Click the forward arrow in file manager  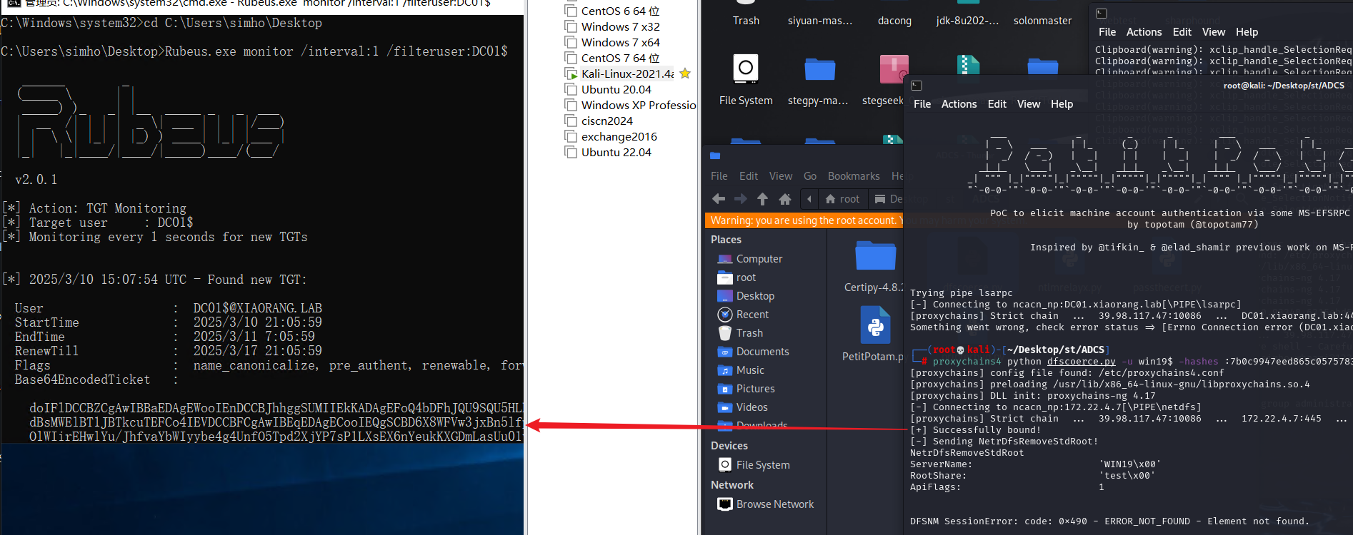point(741,199)
